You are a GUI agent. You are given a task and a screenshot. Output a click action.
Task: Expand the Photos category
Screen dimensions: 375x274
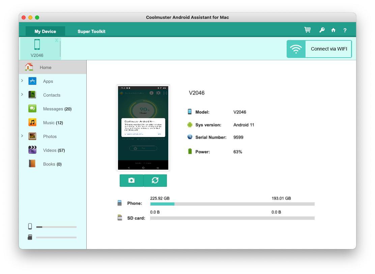coord(22,136)
